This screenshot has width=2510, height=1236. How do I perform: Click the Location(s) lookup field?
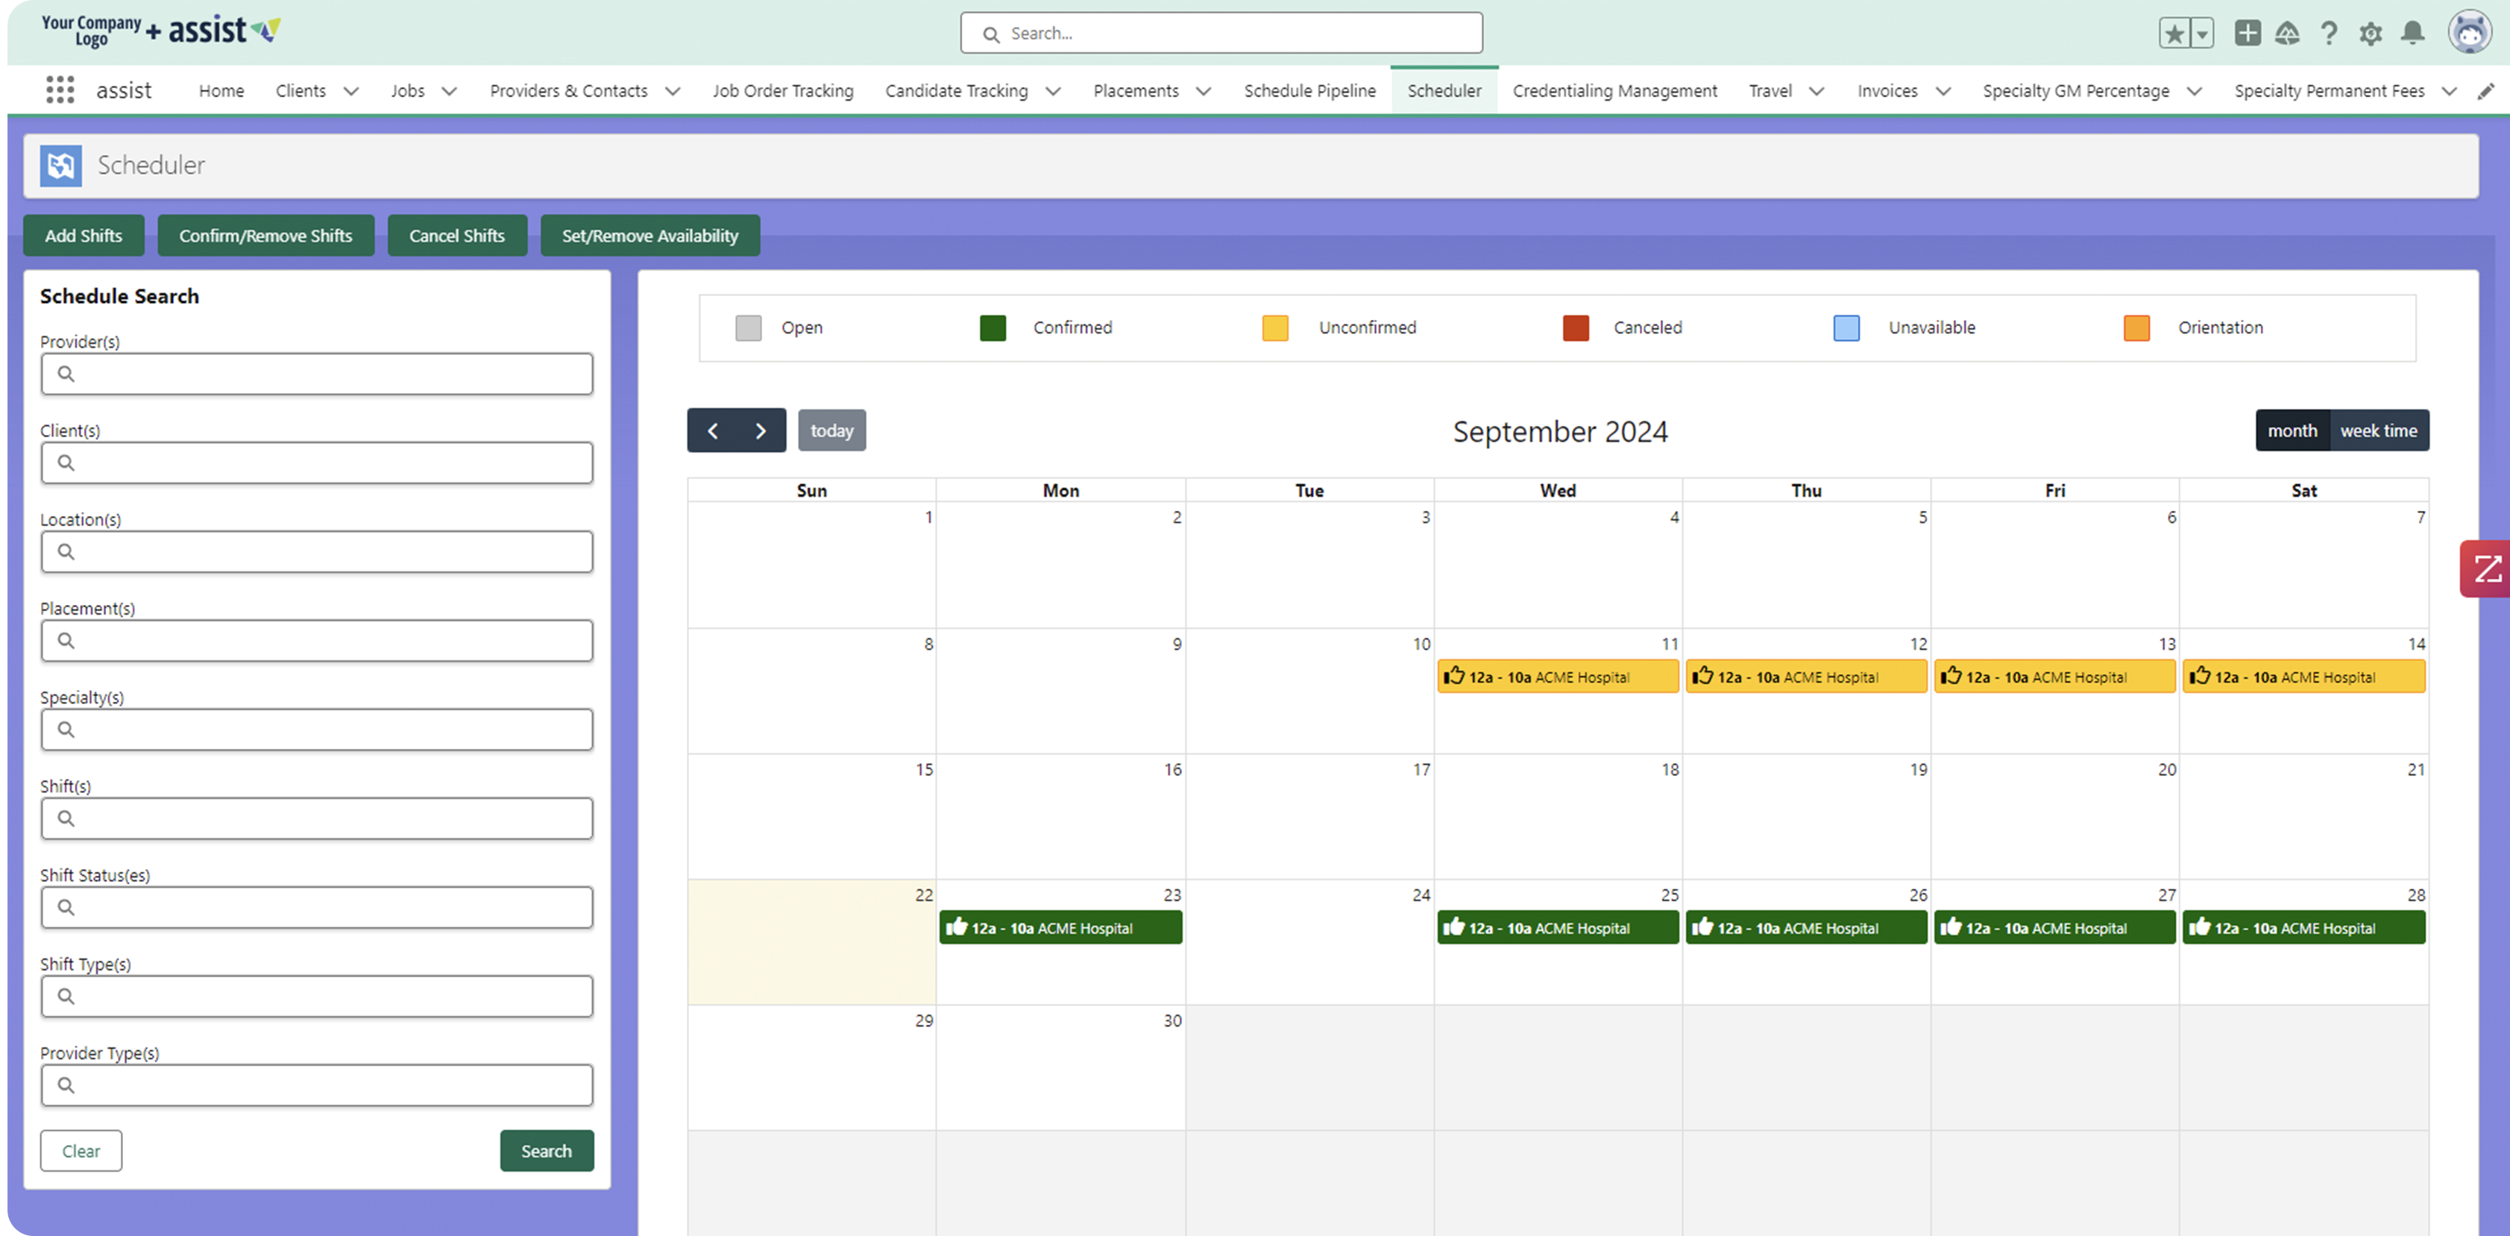(317, 550)
